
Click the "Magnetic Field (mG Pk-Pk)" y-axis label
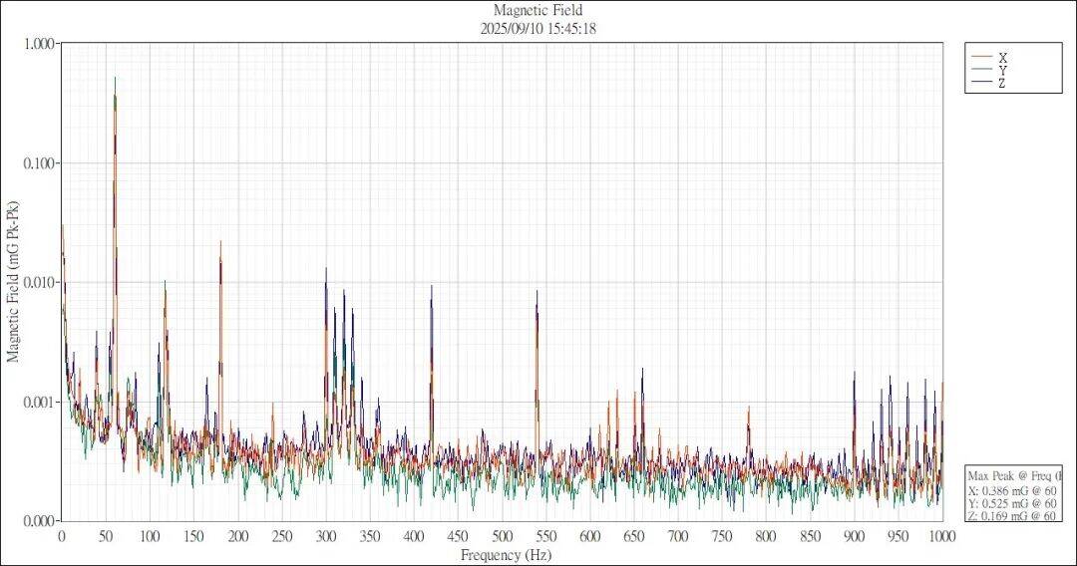coord(14,282)
